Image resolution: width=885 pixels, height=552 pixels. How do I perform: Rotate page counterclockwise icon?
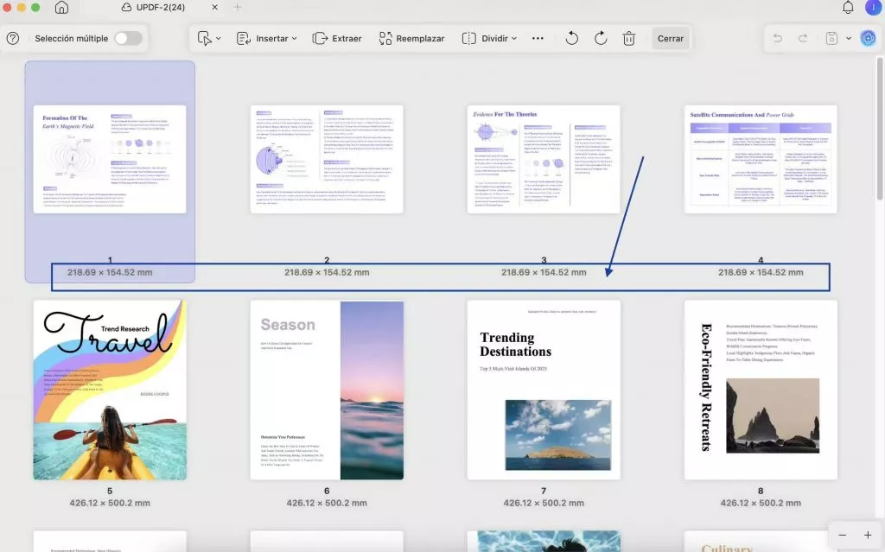(x=572, y=38)
